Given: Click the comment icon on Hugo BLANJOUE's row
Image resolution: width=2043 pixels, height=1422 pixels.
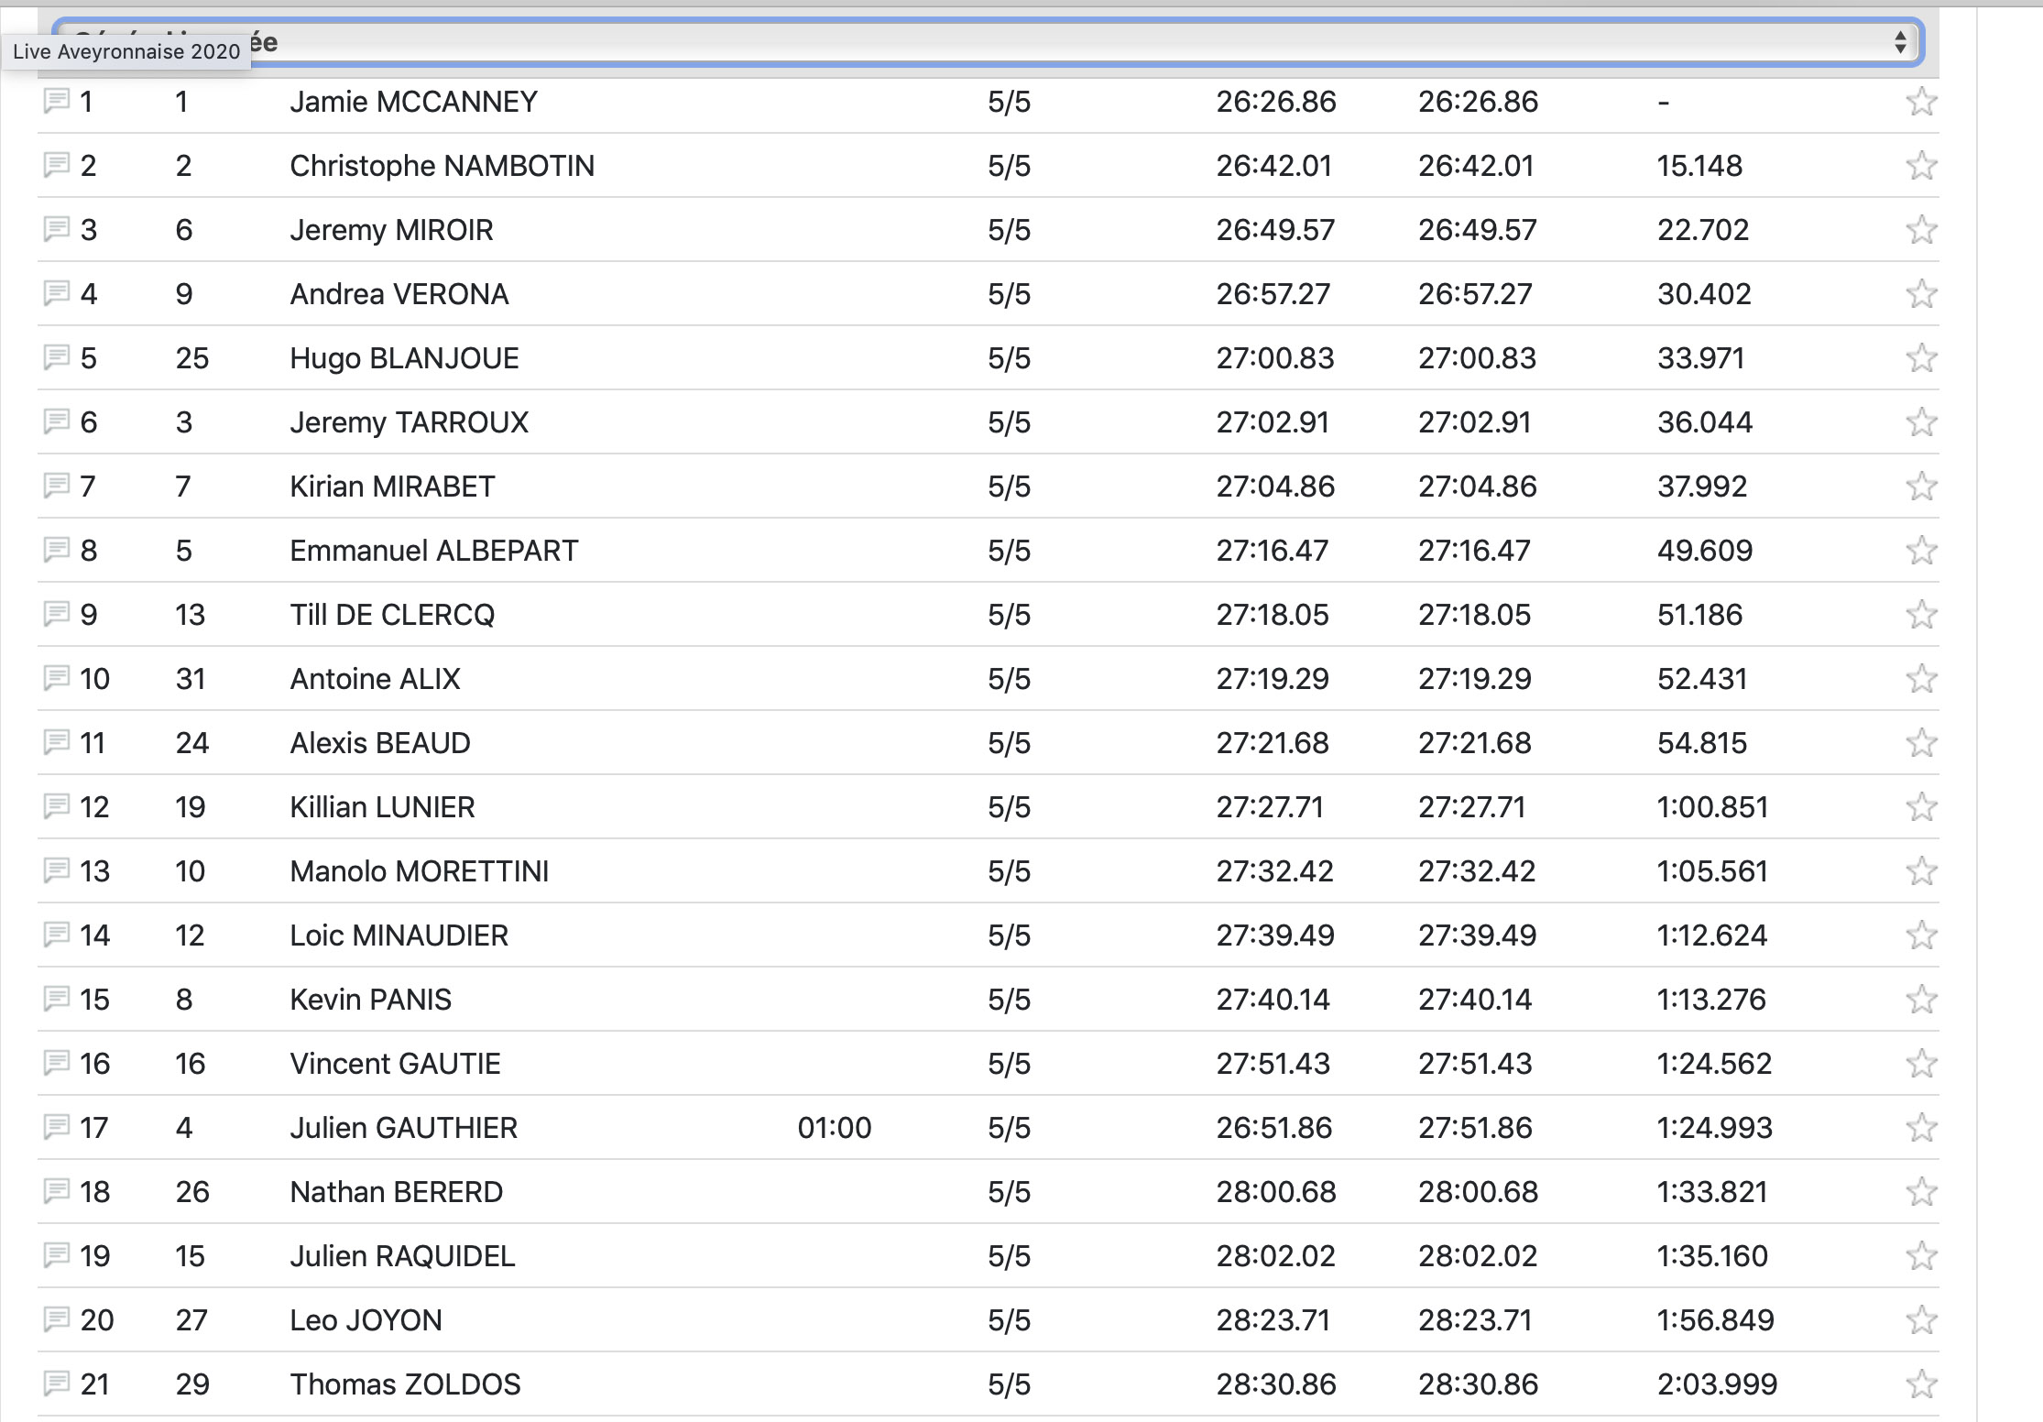Looking at the screenshot, I should [x=57, y=356].
